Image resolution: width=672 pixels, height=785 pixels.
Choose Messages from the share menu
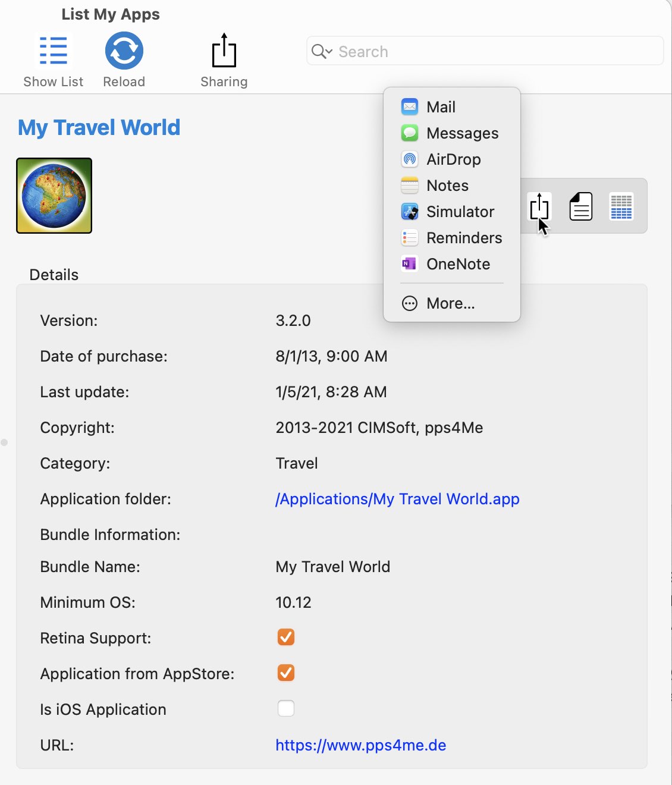[x=452, y=133]
